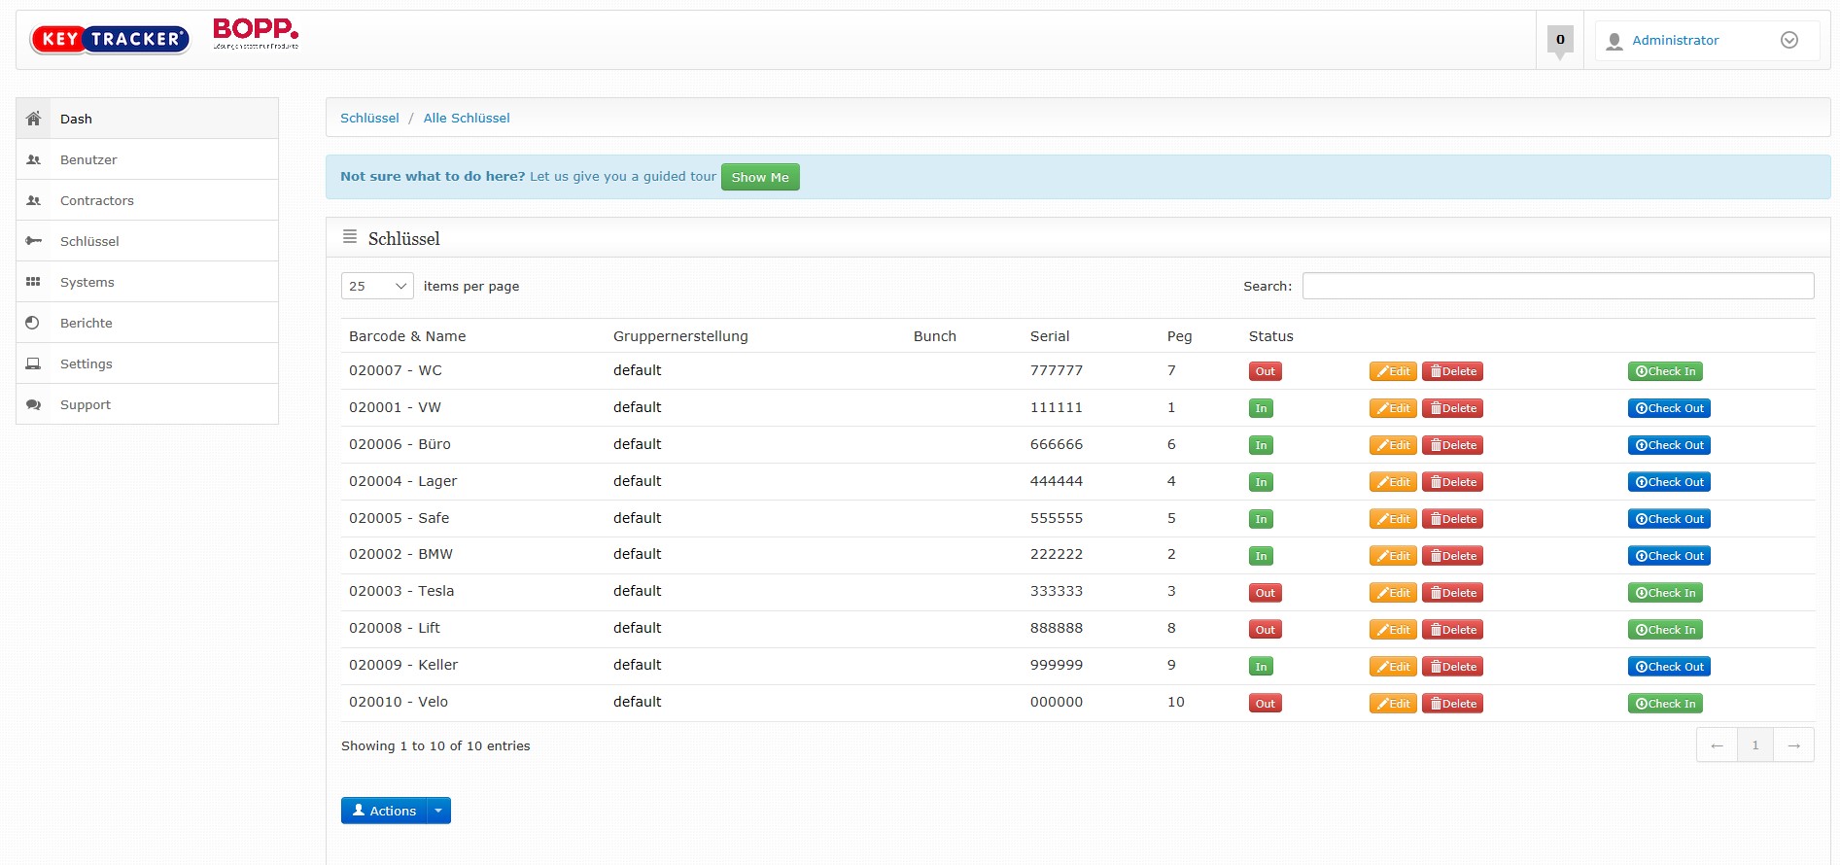
Task: Open the notification counter badge showing 0
Action: tap(1560, 40)
